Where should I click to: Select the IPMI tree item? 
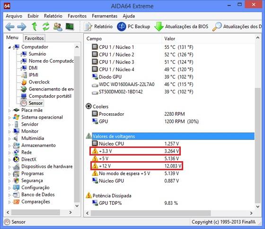pyautogui.click(x=34, y=75)
